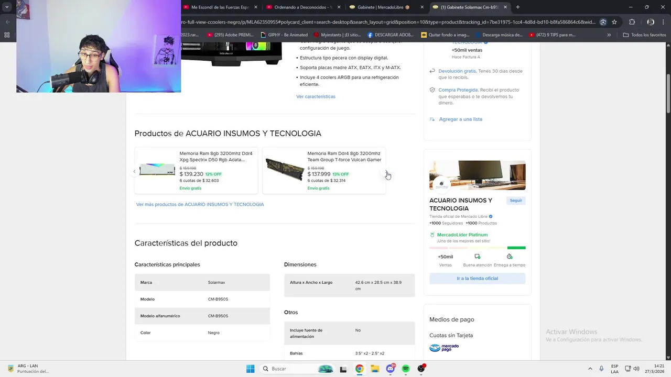Image resolution: width=671 pixels, height=377 pixels.
Task: Open Myinstants bookmark
Action: (337, 35)
